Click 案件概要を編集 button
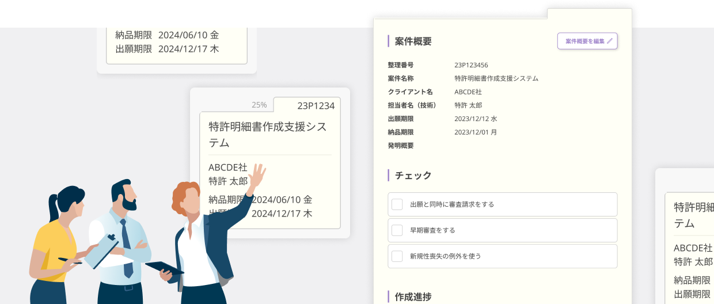This screenshot has width=714, height=304. 587,41
